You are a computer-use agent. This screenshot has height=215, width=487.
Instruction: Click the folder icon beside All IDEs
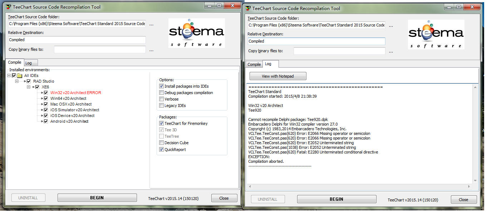click(20, 75)
